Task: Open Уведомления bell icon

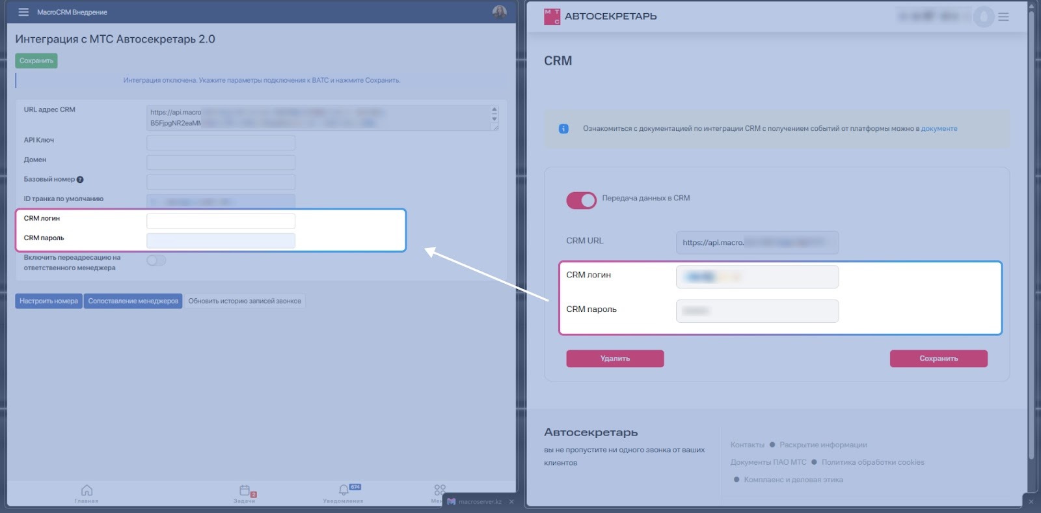Action: pos(344,490)
